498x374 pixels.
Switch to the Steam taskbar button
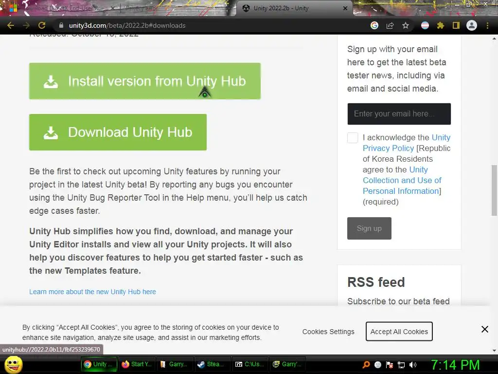[212, 364]
